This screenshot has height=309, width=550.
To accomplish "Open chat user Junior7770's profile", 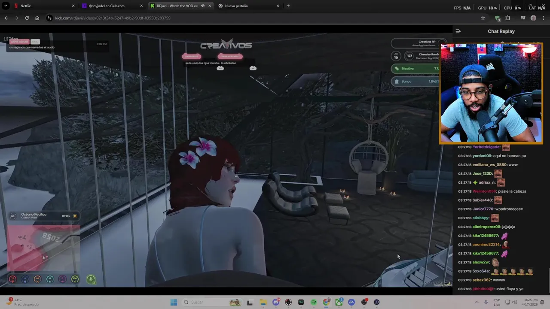I will coord(483,209).
